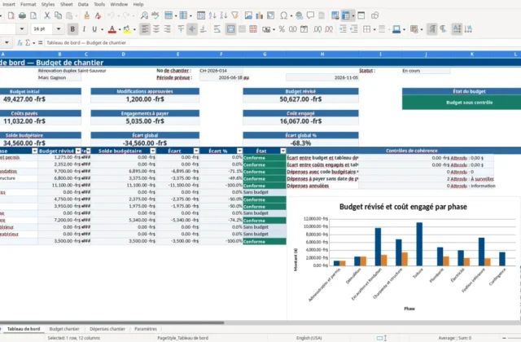Image resolution: width=521 pixels, height=342 pixels.
Task: Click the Insert Image icon
Action: point(248,15)
